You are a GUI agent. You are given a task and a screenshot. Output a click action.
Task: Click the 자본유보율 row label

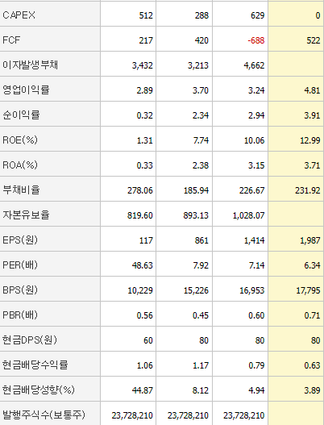26,215
